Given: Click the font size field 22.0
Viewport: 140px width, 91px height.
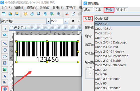Looking at the screenshot, I should point(57,21).
